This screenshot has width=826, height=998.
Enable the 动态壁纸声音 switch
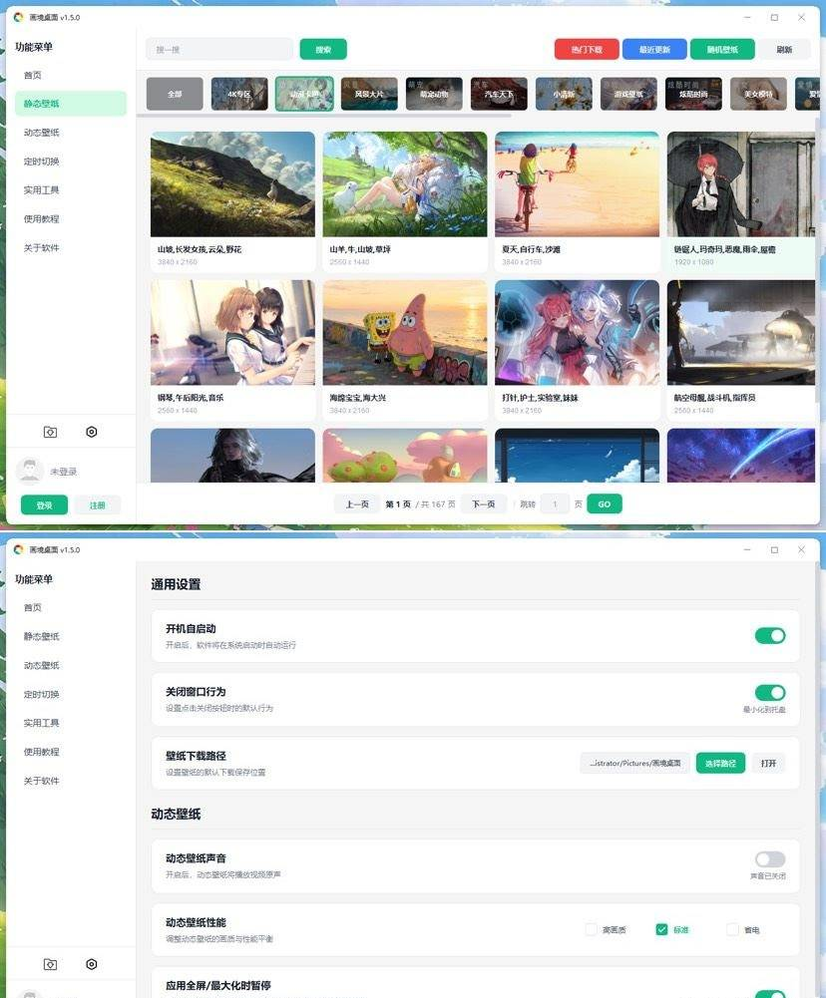769,859
